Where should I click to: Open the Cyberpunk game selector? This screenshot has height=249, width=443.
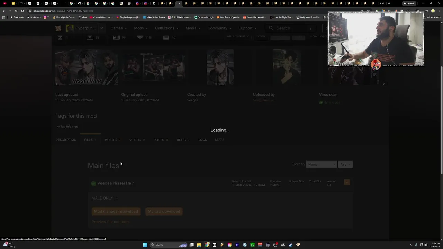tap(82, 28)
